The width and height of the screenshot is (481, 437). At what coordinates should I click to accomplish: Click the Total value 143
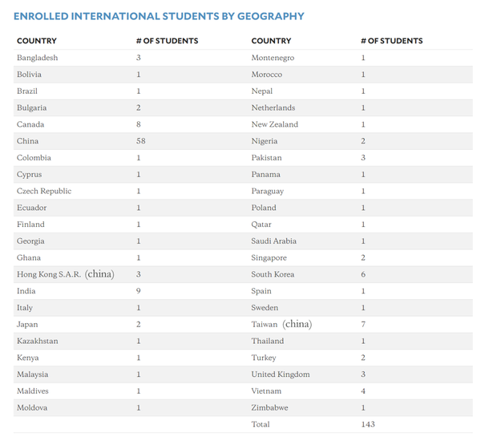coord(368,424)
